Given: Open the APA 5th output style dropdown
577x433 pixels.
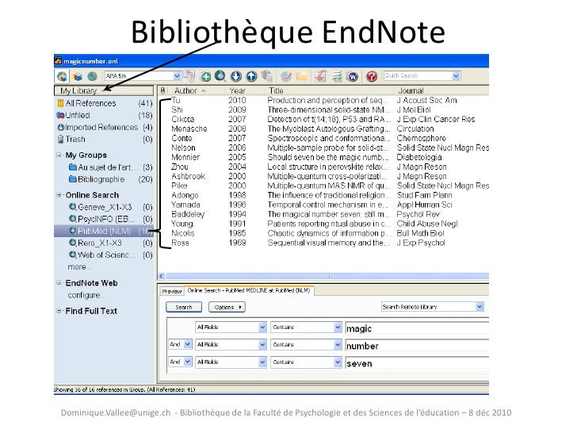Looking at the screenshot, I should click(177, 76).
